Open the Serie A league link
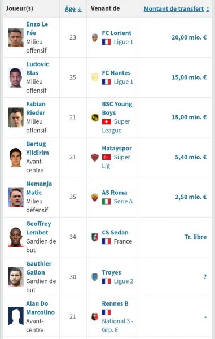The width and height of the screenshot is (215, 339). click(123, 202)
